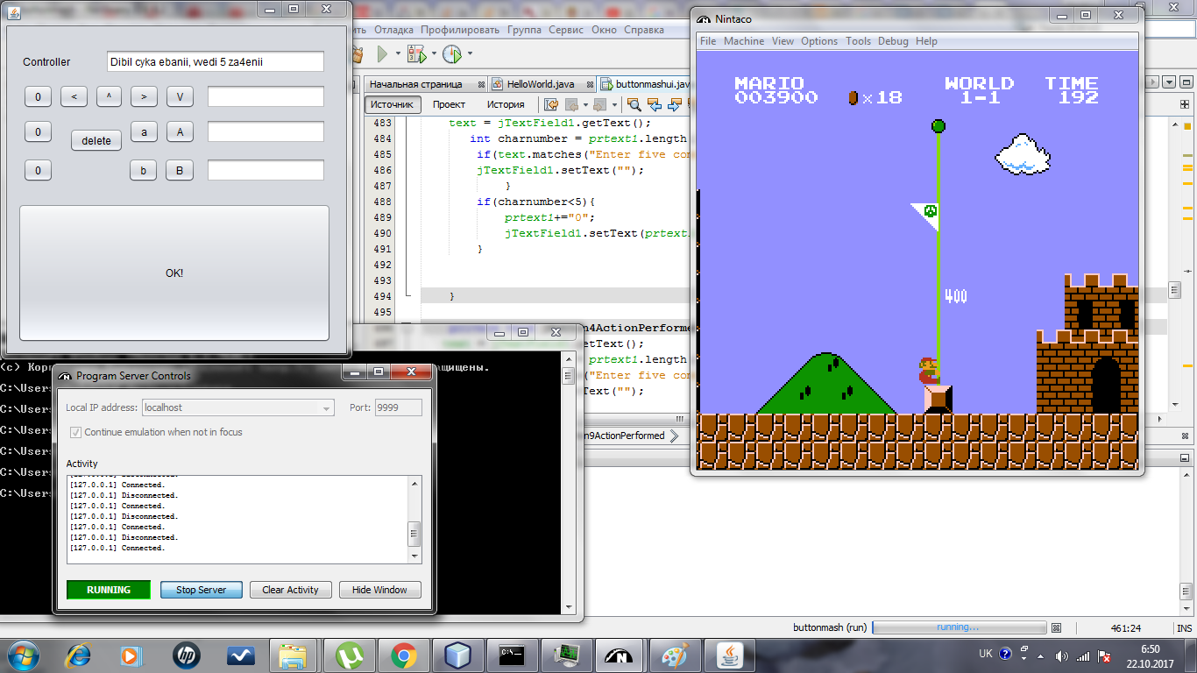Close the Начальная страница tab
This screenshot has width=1197, height=673.
tap(482, 84)
